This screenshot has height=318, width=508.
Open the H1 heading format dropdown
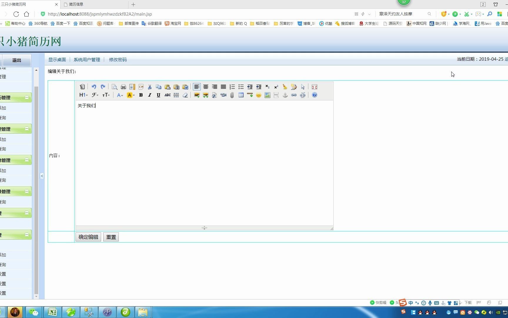[83, 95]
